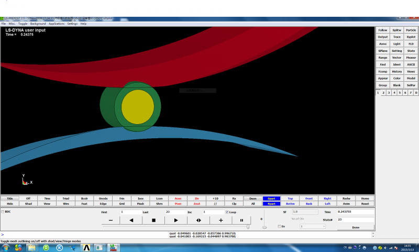Viewport: 419px width, 252px height.
Task: Click the play backward animation button
Action: pyautogui.click(x=131, y=221)
